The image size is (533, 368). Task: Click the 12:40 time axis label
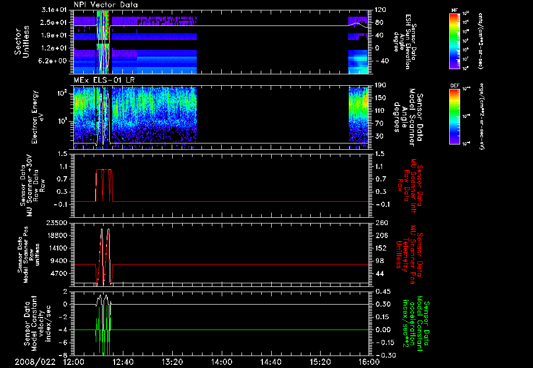tap(123, 362)
